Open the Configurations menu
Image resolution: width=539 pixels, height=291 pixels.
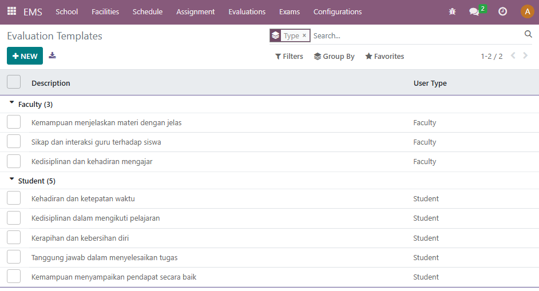(x=337, y=11)
